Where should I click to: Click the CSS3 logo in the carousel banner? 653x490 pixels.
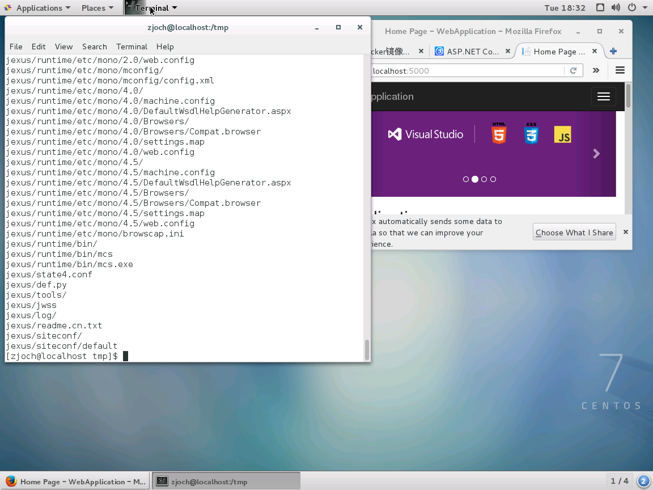531,134
